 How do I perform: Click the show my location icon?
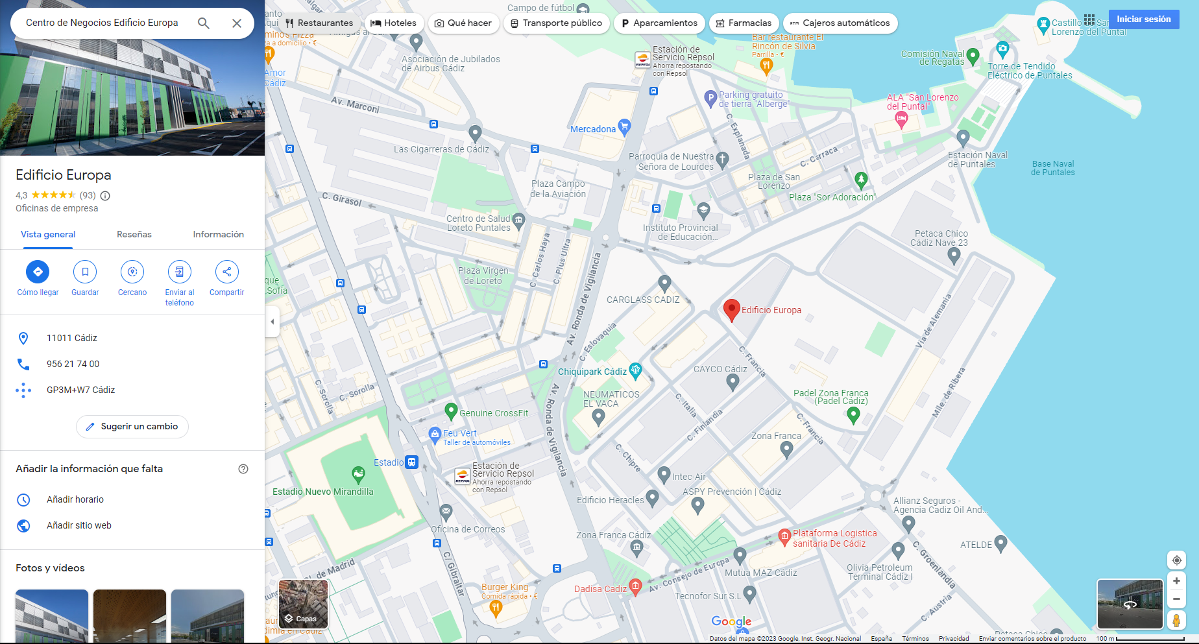click(x=1176, y=560)
